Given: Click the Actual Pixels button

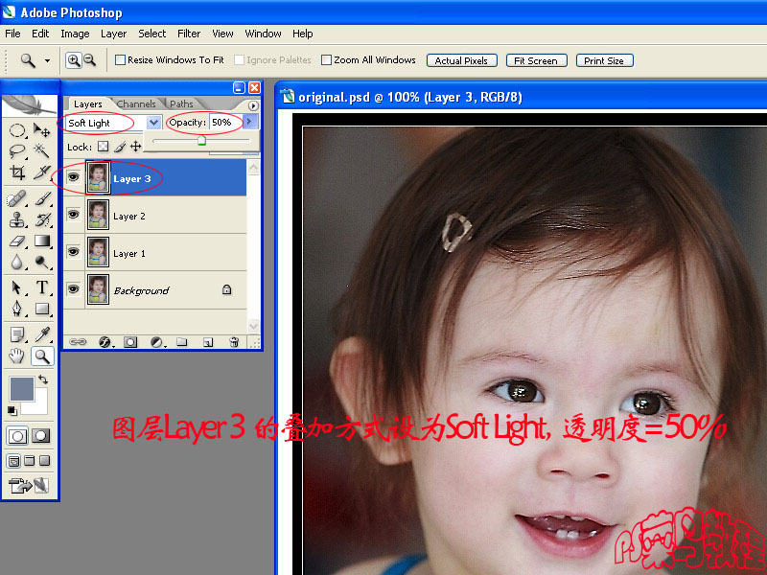Looking at the screenshot, I should 462,60.
